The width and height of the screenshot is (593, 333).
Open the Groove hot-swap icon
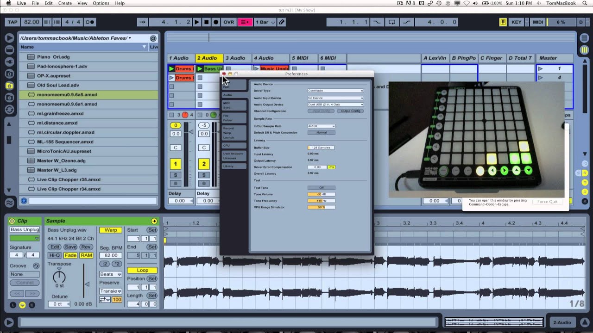[36, 266]
